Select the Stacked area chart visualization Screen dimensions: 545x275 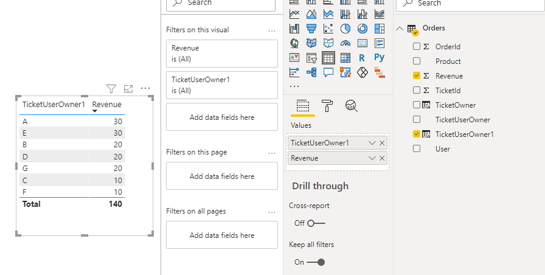tap(328, 14)
